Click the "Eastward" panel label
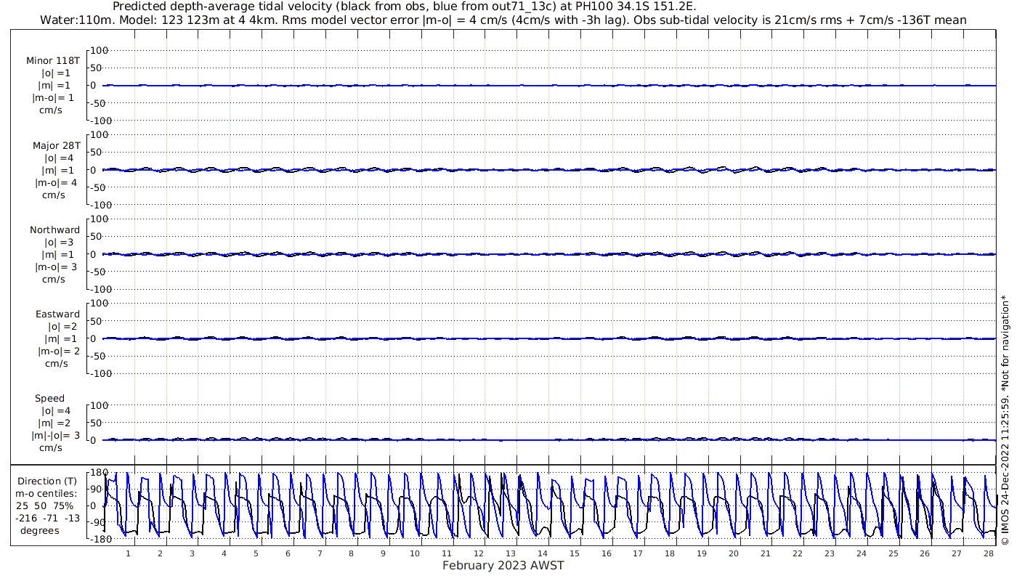Image resolution: width=1017 pixels, height=581 pixels. tap(58, 314)
